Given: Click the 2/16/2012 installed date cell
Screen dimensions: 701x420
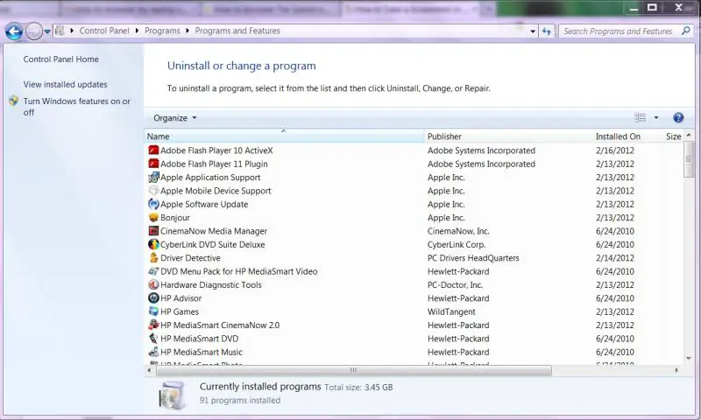Looking at the screenshot, I should pyautogui.click(x=615, y=150).
